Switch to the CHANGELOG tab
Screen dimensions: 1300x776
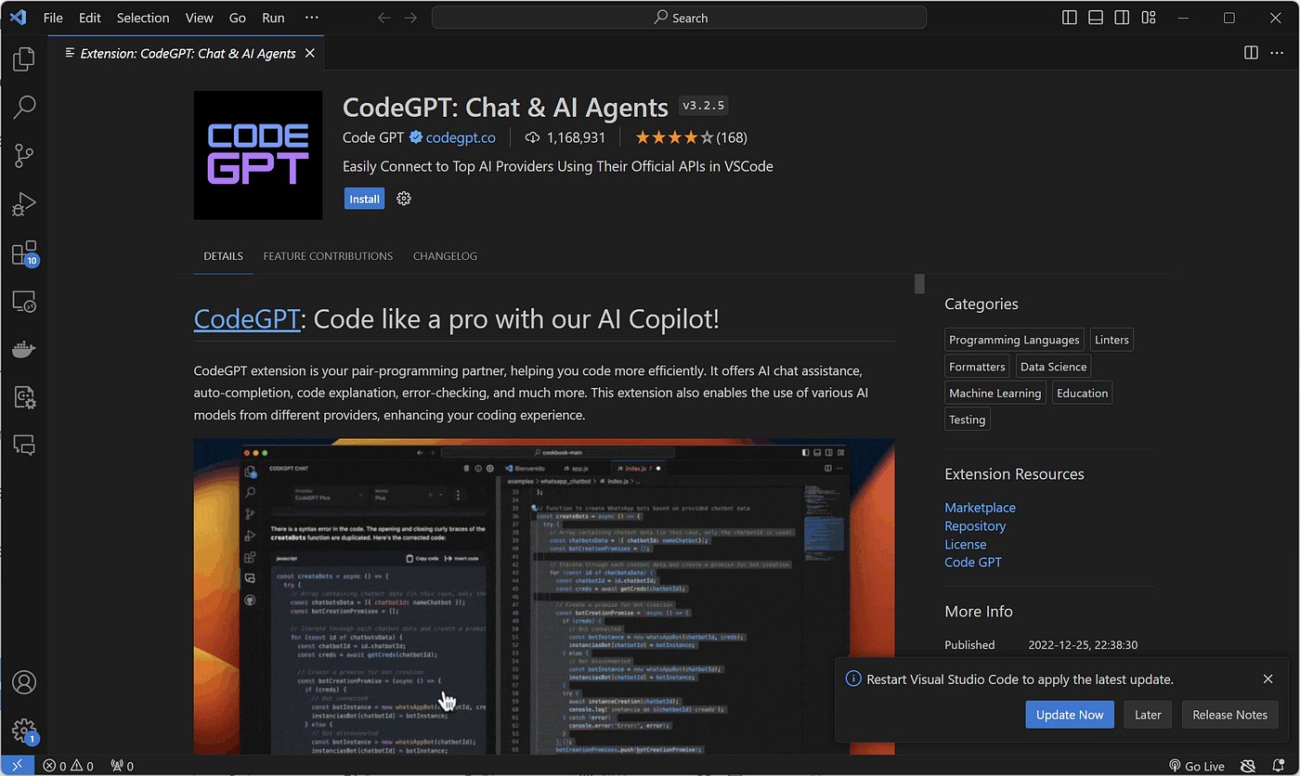tap(445, 255)
